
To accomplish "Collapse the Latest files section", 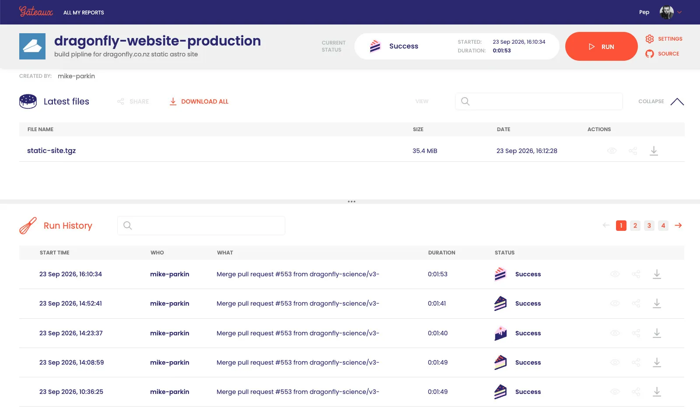I will tap(661, 101).
